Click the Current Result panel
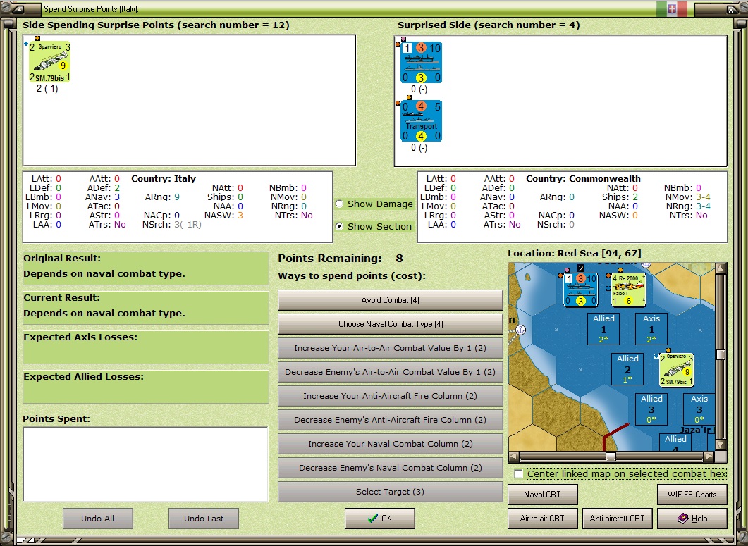Screen dimensions: 748x546 [146, 308]
